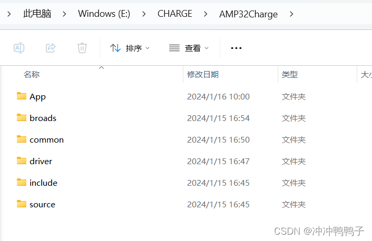This screenshot has height=241, width=372.
Task: Open the three-dot more options menu
Action: (236, 48)
